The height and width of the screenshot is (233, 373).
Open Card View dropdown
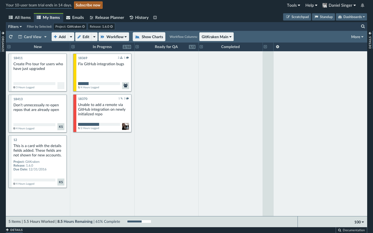[32, 37]
